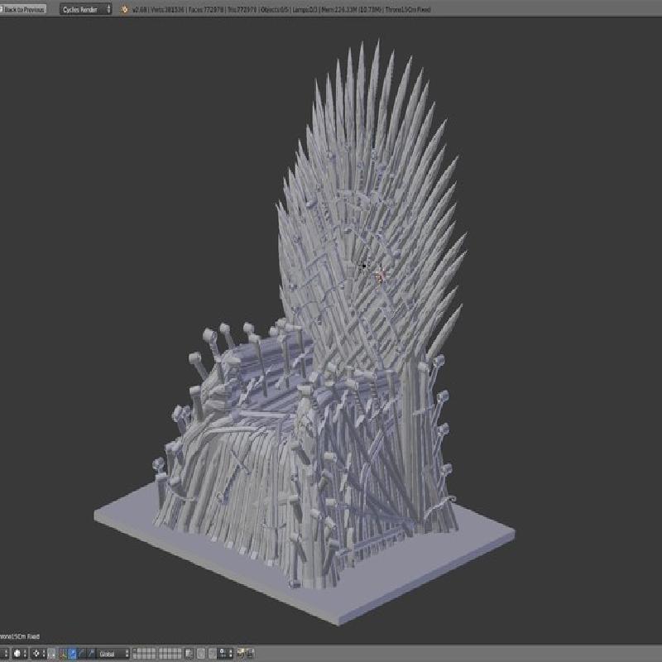The image size is (662, 662).
Task: Click the OpenGL render image icon
Action: (242, 654)
